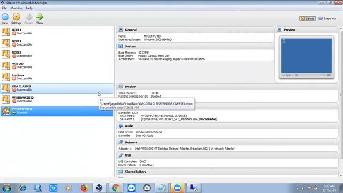The height and width of the screenshot is (193, 343).
Task: Click the taskbar clock
Action: tap(329, 188)
